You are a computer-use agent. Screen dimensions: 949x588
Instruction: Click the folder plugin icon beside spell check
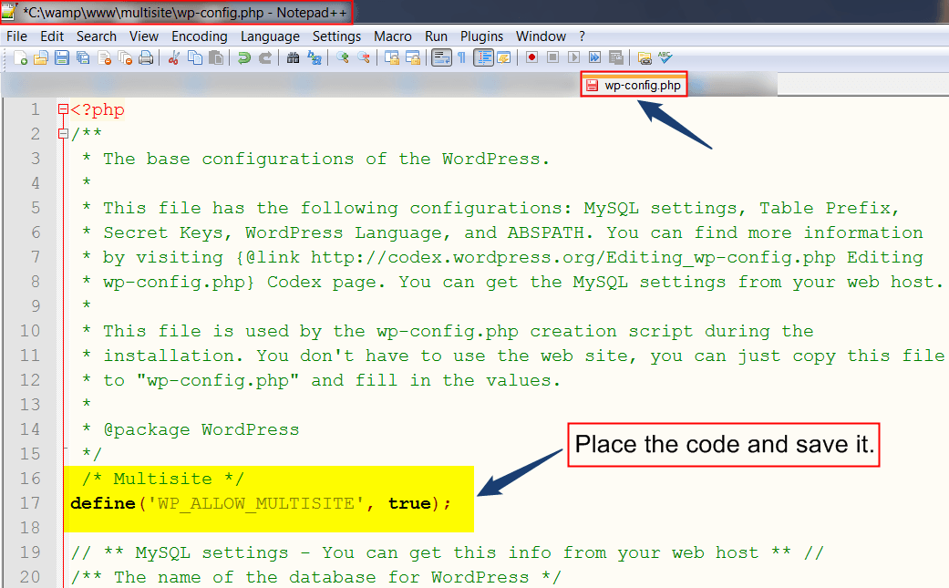tap(645, 58)
